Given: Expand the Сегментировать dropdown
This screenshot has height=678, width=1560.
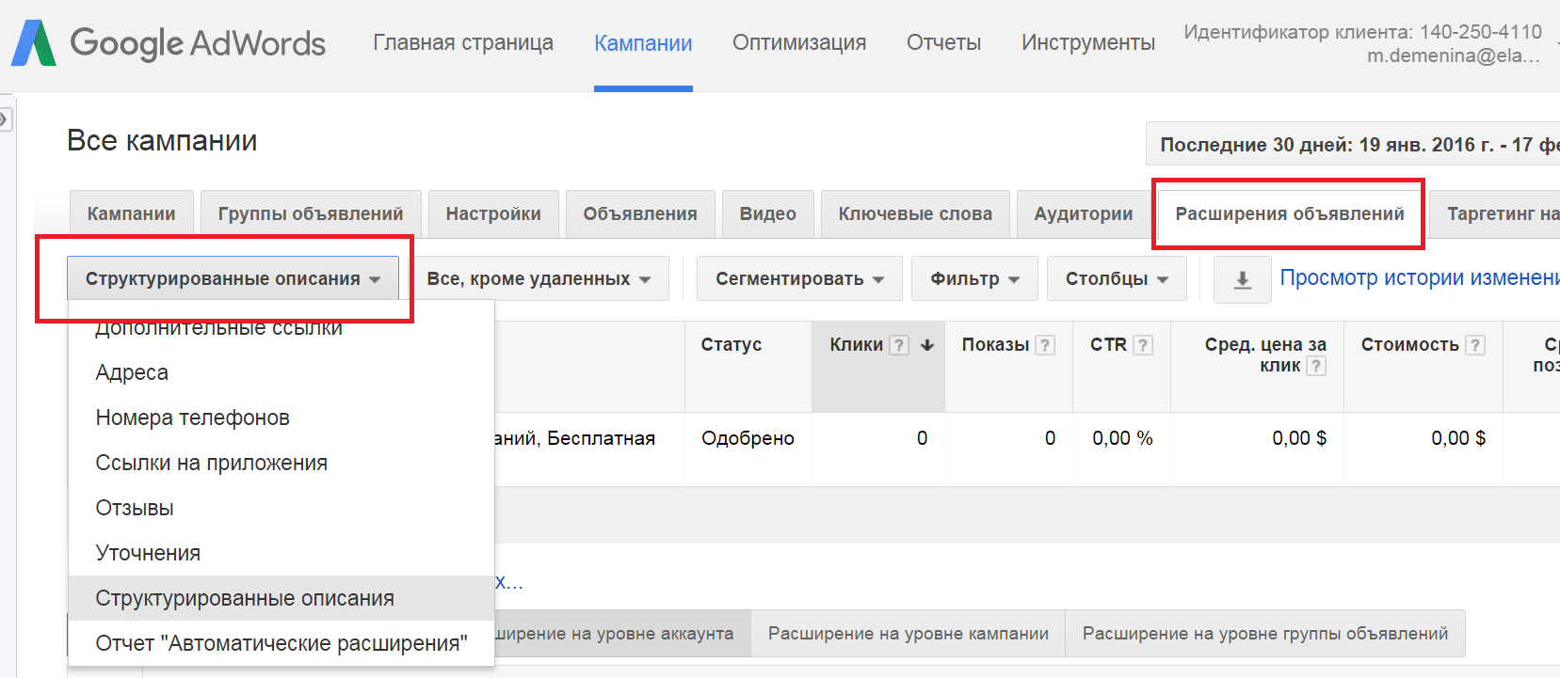Looking at the screenshot, I should click(x=798, y=279).
